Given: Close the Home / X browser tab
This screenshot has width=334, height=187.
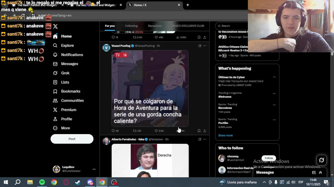Looking at the screenshot, I should pyautogui.click(x=179, y=5).
